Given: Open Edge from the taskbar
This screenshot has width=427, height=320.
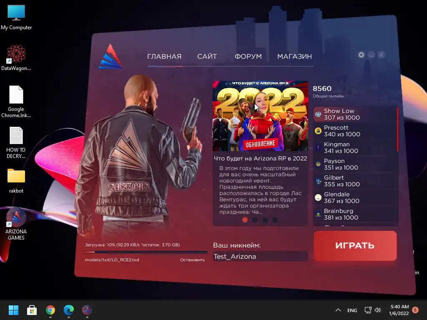Looking at the screenshot, I should pos(69,310).
